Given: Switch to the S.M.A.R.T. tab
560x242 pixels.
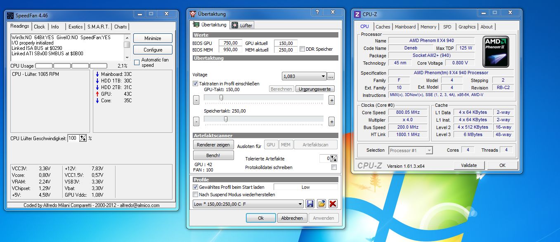Looking at the screenshot, I should (x=98, y=27).
